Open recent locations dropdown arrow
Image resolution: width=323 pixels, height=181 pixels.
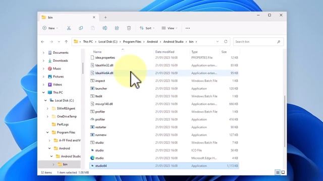pos(59,42)
